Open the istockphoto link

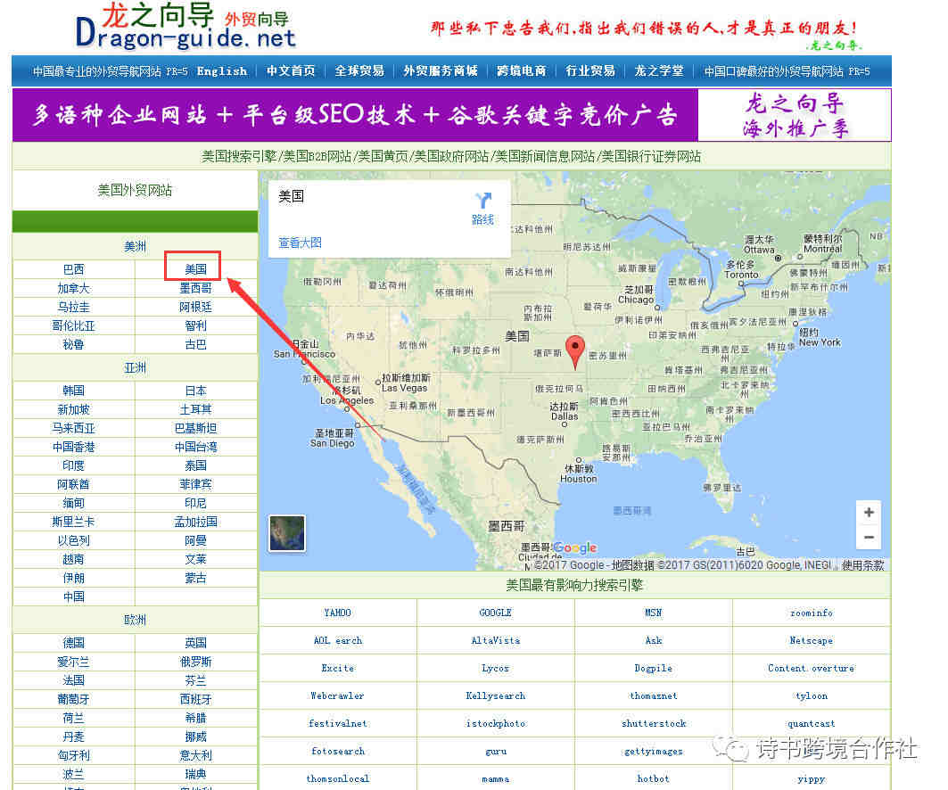[x=495, y=723]
